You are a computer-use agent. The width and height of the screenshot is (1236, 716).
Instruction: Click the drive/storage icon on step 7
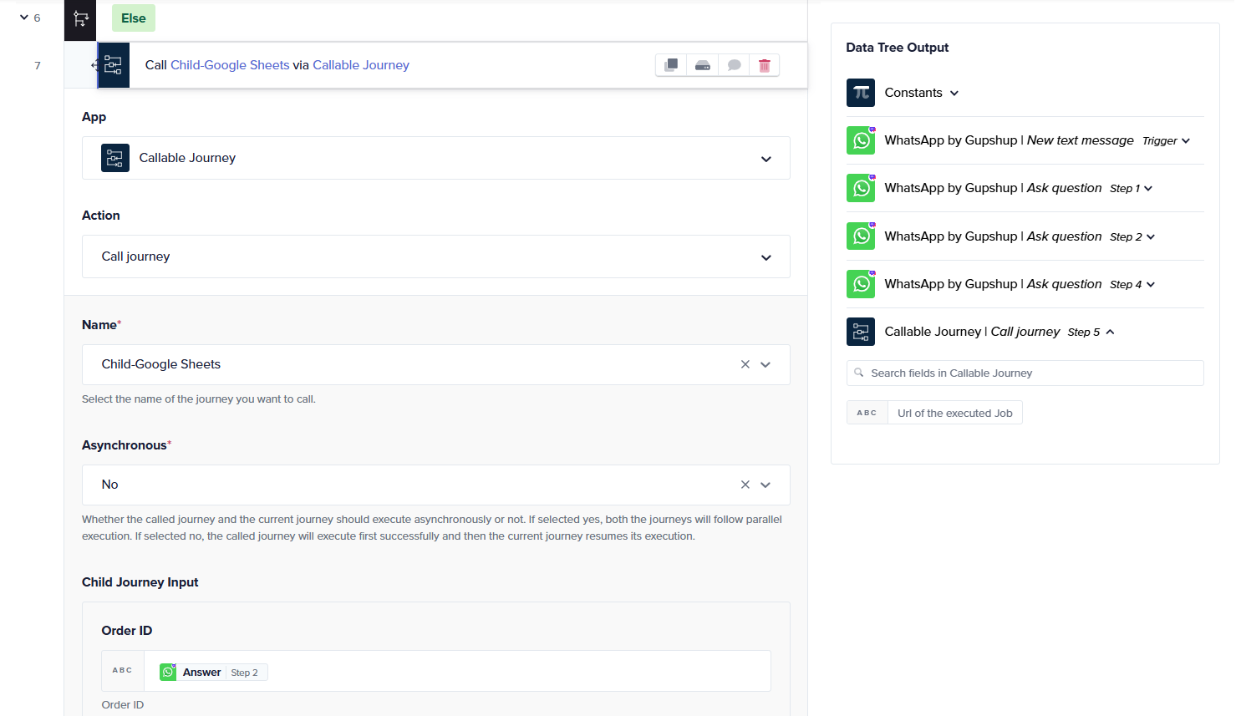coord(703,65)
